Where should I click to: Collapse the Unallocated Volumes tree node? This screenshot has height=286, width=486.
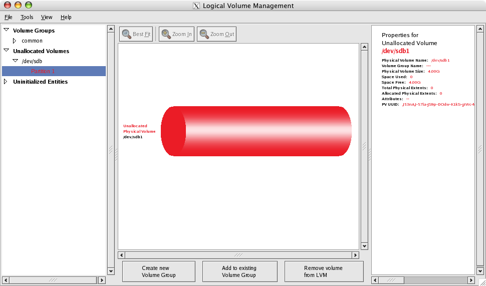pos(6,51)
